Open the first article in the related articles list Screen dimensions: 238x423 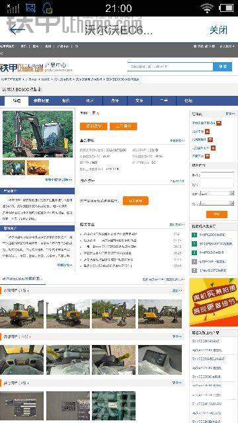(110, 234)
